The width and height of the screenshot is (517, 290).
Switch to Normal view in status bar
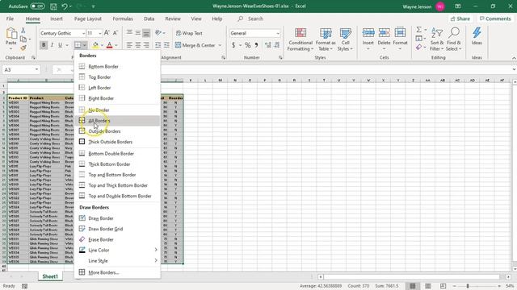click(x=413, y=286)
